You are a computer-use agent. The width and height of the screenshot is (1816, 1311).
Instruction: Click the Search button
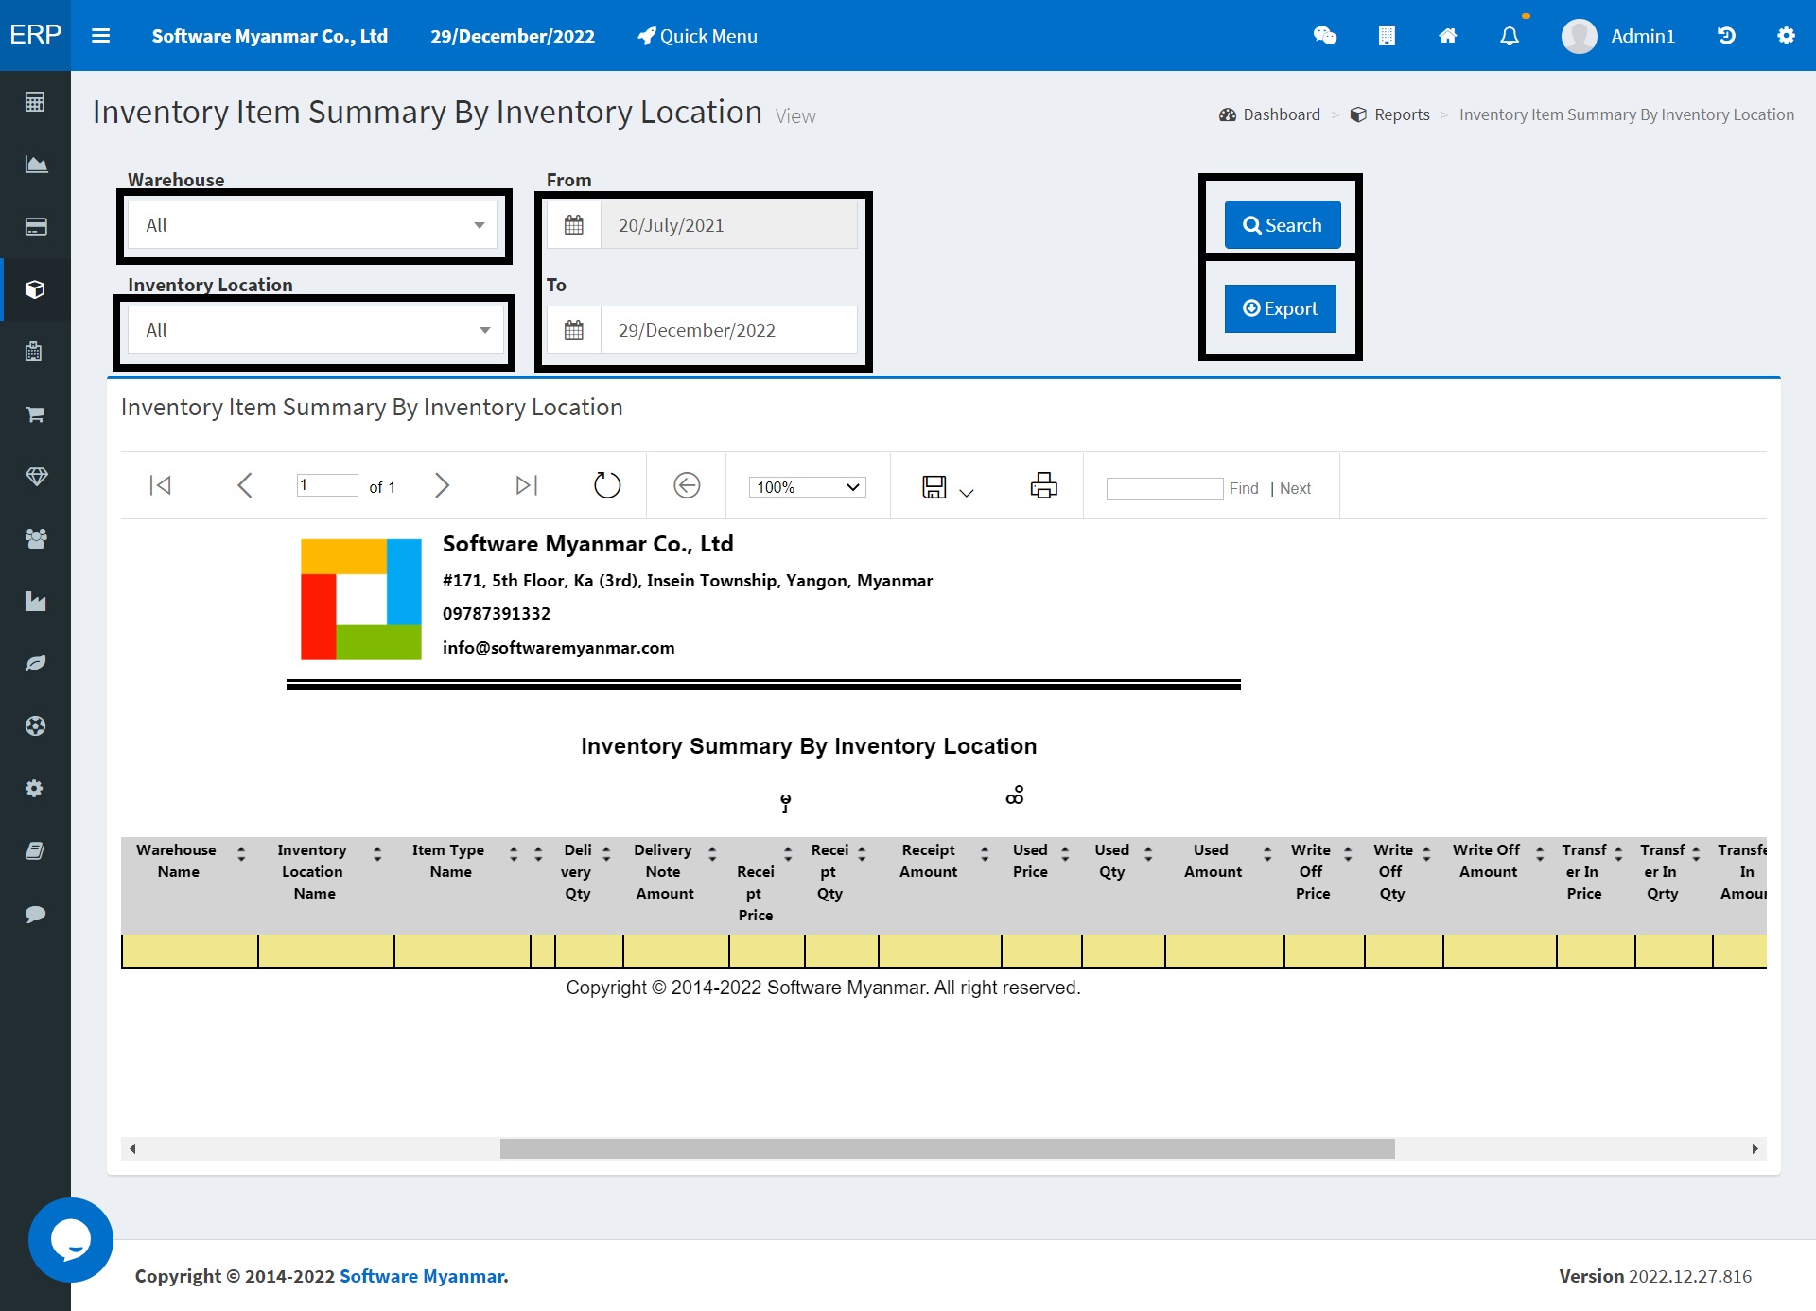point(1283,225)
